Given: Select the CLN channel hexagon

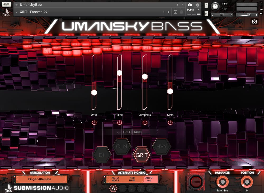Looking at the screenshot, I should tap(121, 146).
